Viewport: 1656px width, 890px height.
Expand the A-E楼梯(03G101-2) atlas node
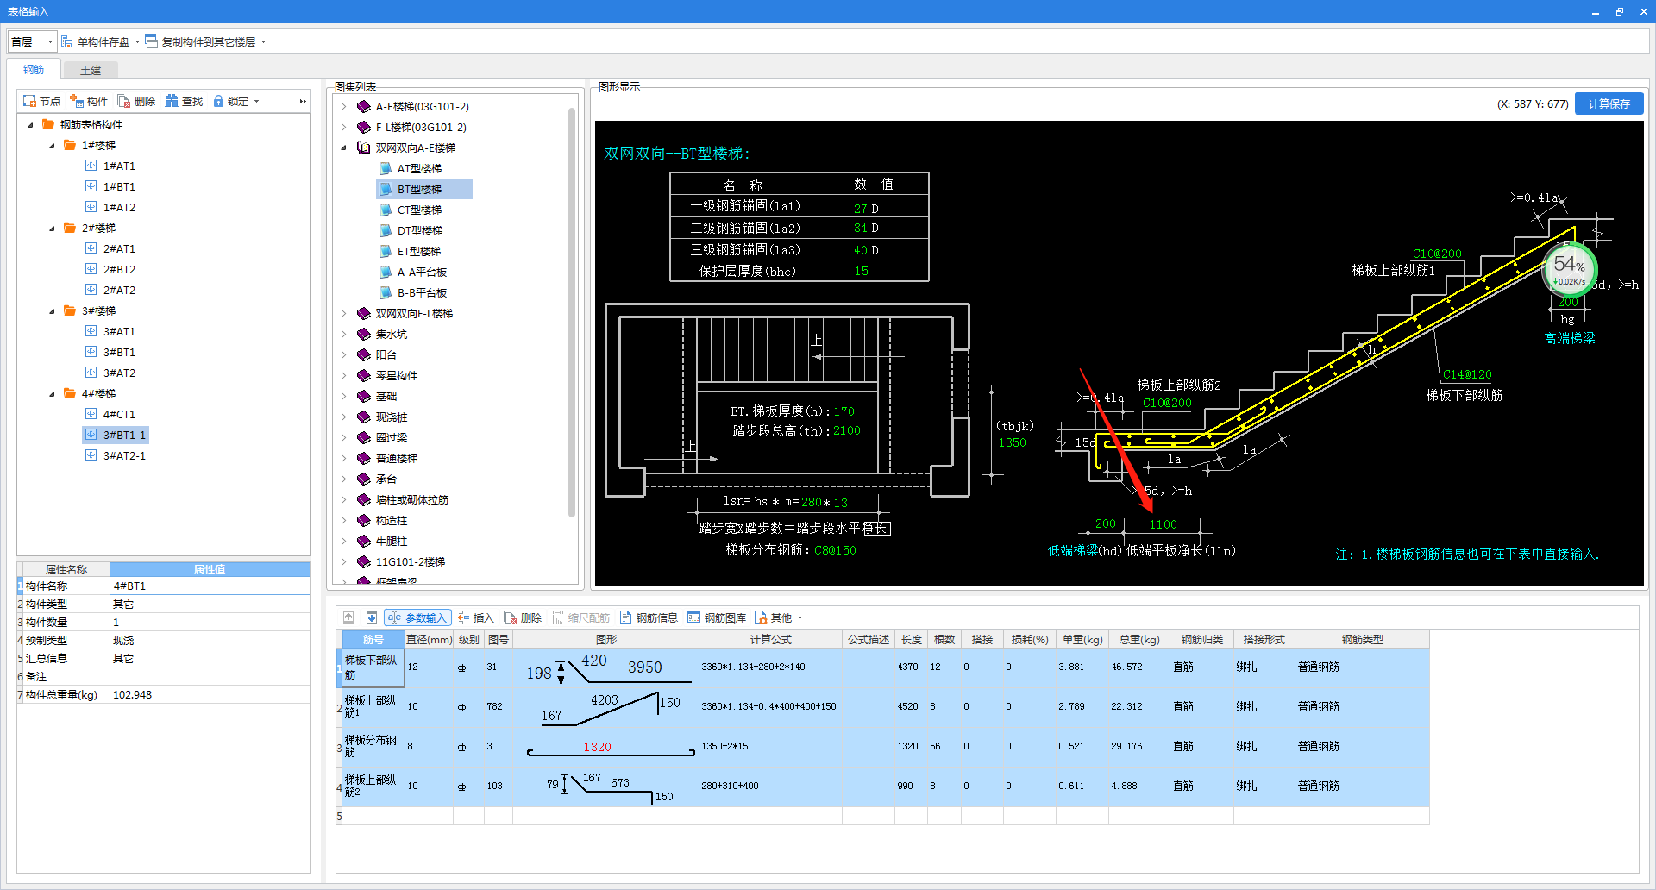[343, 106]
